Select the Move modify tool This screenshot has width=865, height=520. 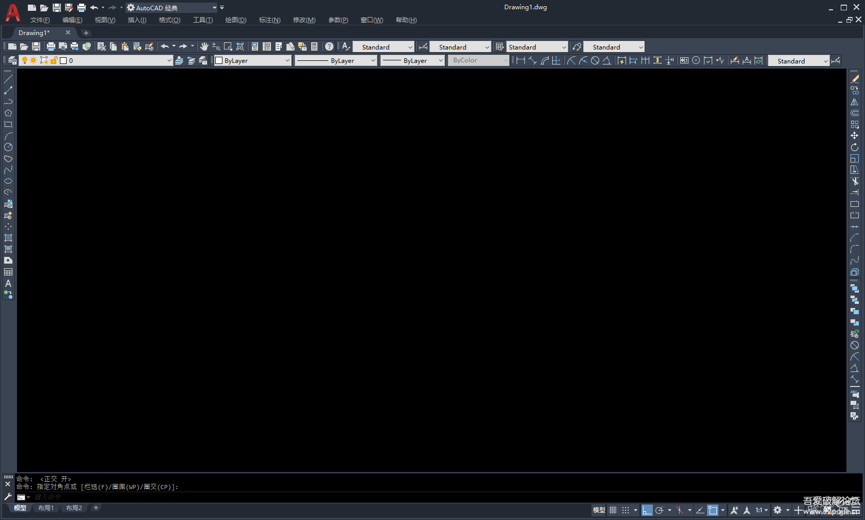coord(855,136)
